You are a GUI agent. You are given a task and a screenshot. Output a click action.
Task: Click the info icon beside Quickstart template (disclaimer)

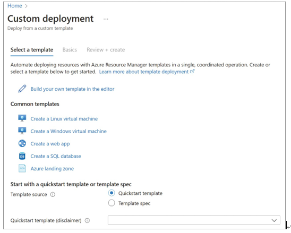point(87,220)
